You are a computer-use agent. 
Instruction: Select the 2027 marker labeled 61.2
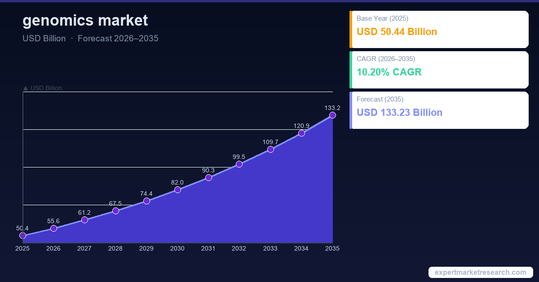pyautogui.click(x=84, y=220)
